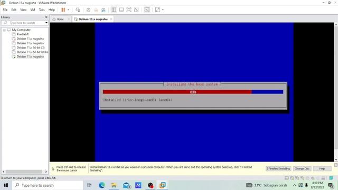Screen dimensions: 338x190
Task: Open the File menu
Action: tap(5, 9)
